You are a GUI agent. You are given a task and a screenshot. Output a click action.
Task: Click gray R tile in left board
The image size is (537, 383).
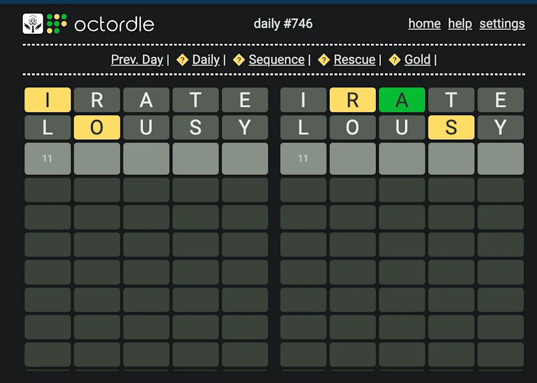97,100
